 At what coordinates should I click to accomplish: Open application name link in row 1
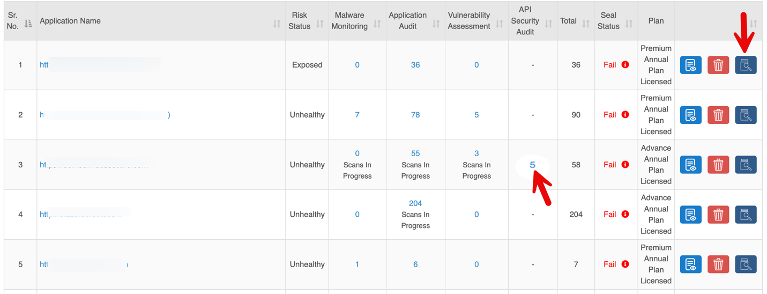click(44, 65)
